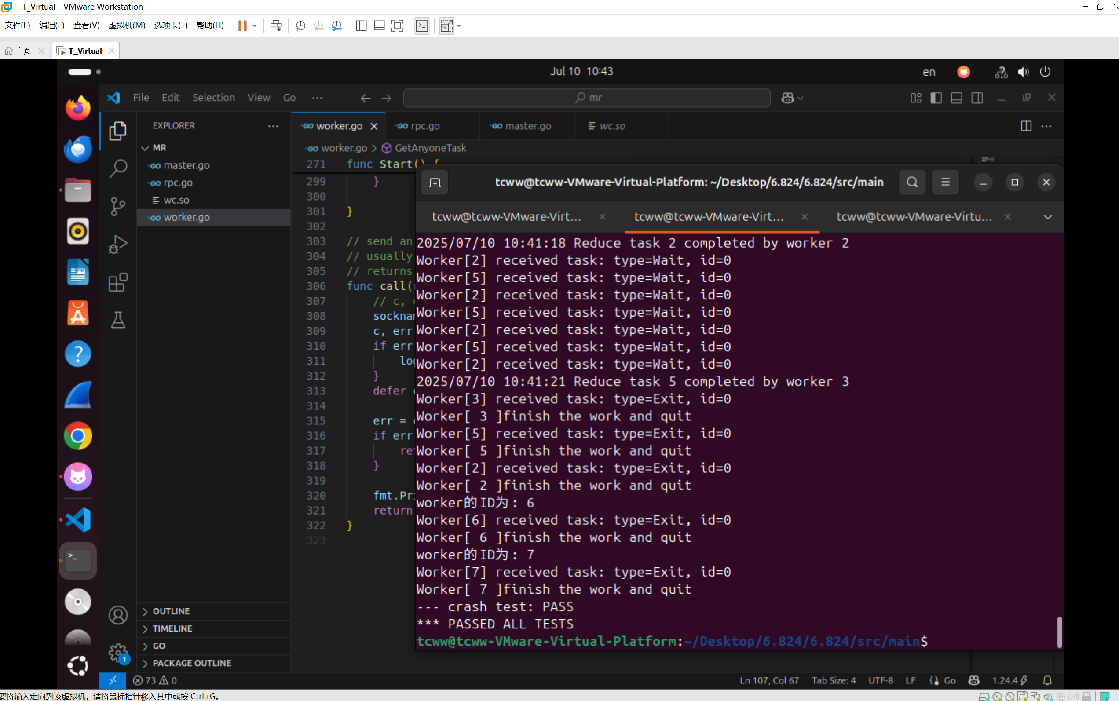Click the VMware pause virtual machine button

242,26
